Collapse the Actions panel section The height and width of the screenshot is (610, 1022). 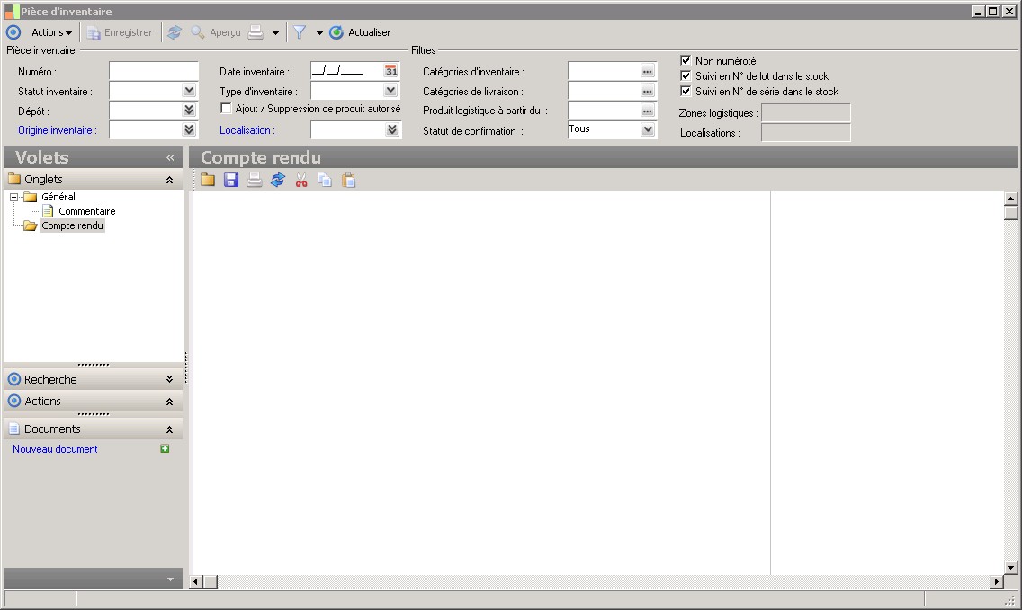pos(169,402)
